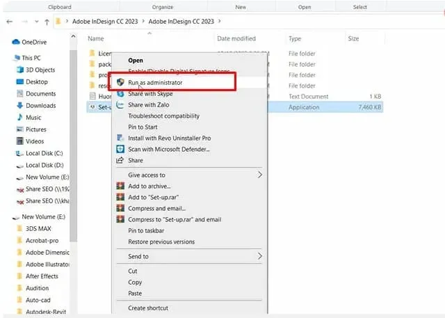The height and width of the screenshot is (318, 445).
Task: Choose Pin to taskbar
Action: [x=146, y=231]
